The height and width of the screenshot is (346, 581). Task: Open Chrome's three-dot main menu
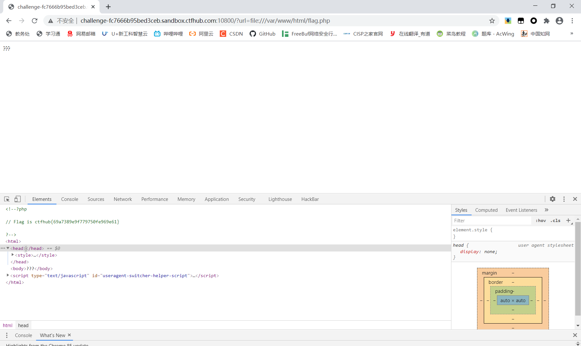tap(572, 21)
